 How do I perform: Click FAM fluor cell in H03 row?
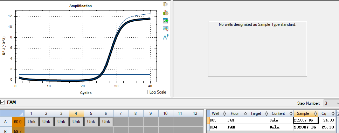pos(237,120)
